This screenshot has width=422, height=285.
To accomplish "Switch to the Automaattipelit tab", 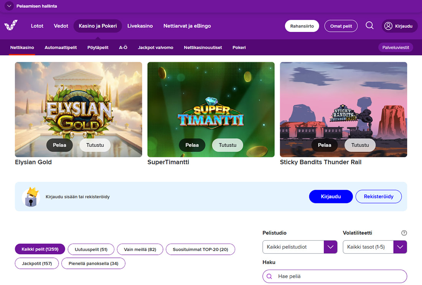I will click(x=61, y=47).
